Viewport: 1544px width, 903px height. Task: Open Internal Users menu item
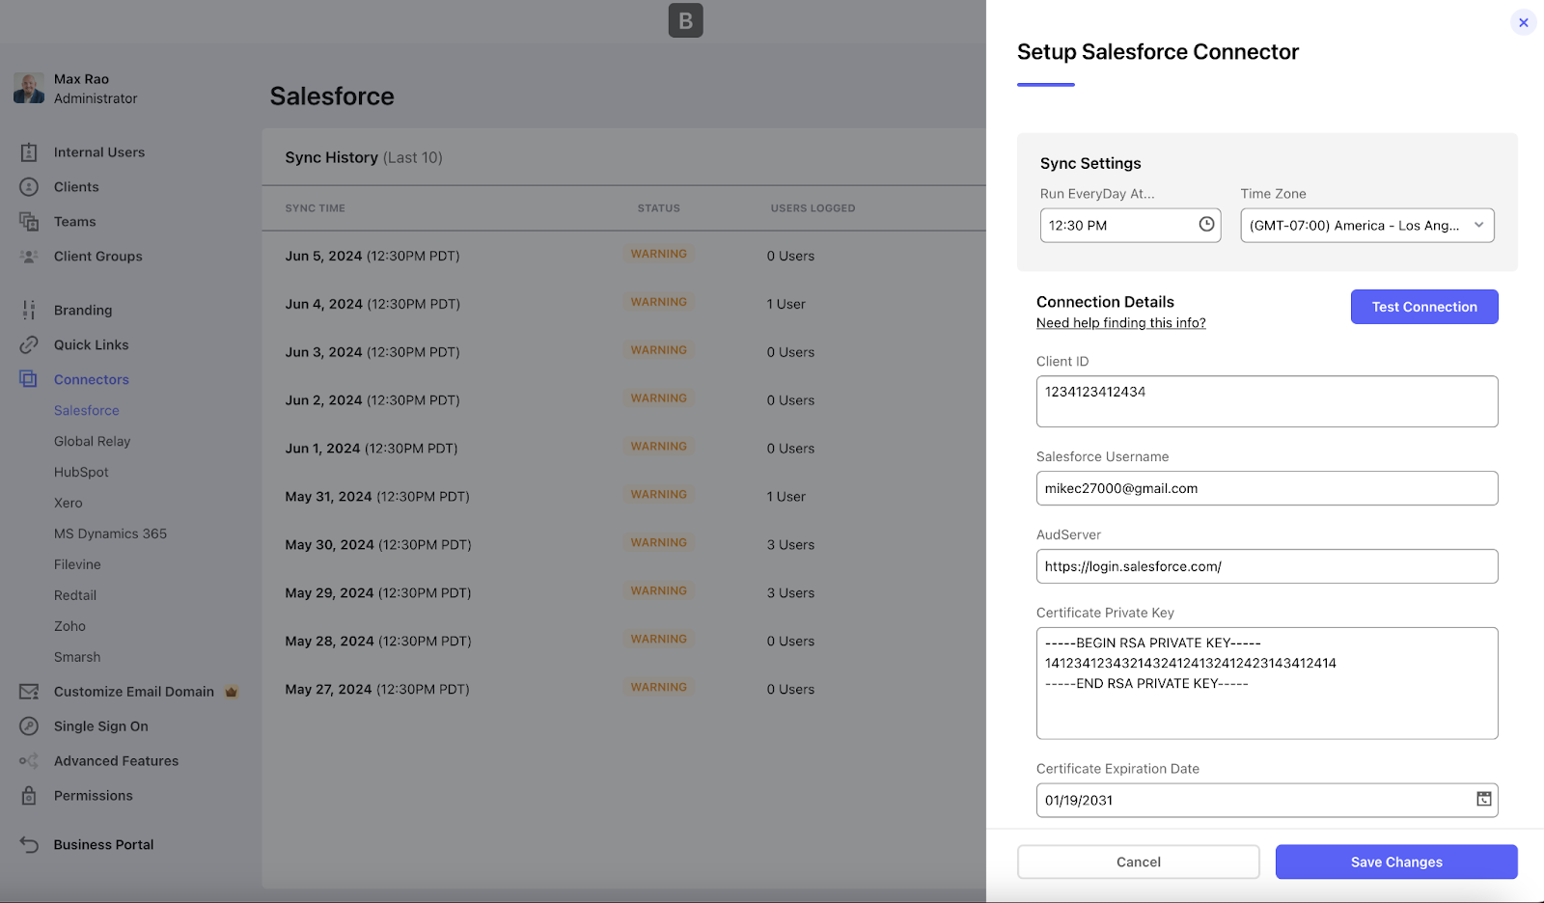point(99,152)
